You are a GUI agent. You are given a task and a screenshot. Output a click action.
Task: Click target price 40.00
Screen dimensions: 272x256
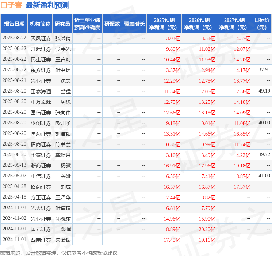[x=264, y=123]
